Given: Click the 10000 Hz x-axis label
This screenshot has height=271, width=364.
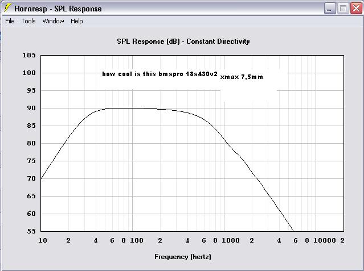Looking at the screenshot, I should pyautogui.click(x=325, y=240).
